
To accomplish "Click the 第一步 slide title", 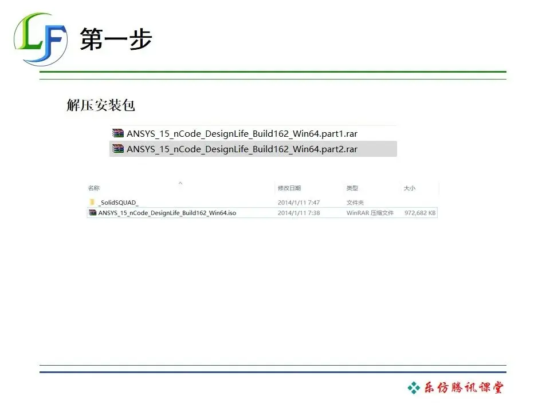I will 116,39.
